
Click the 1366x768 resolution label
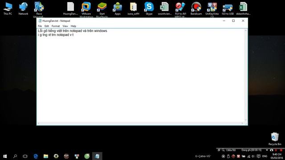231,150
